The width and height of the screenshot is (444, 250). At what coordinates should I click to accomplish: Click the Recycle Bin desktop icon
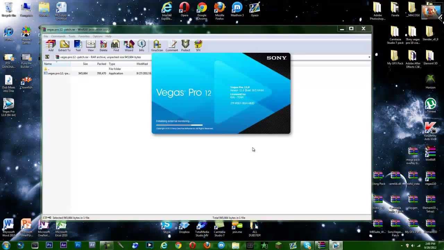pyautogui.click(x=9, y=10)
